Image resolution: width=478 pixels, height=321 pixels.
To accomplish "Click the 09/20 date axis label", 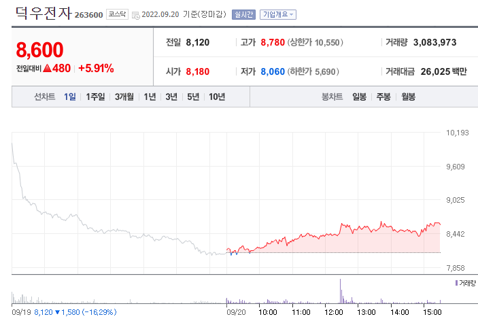I will pos(236,312).
